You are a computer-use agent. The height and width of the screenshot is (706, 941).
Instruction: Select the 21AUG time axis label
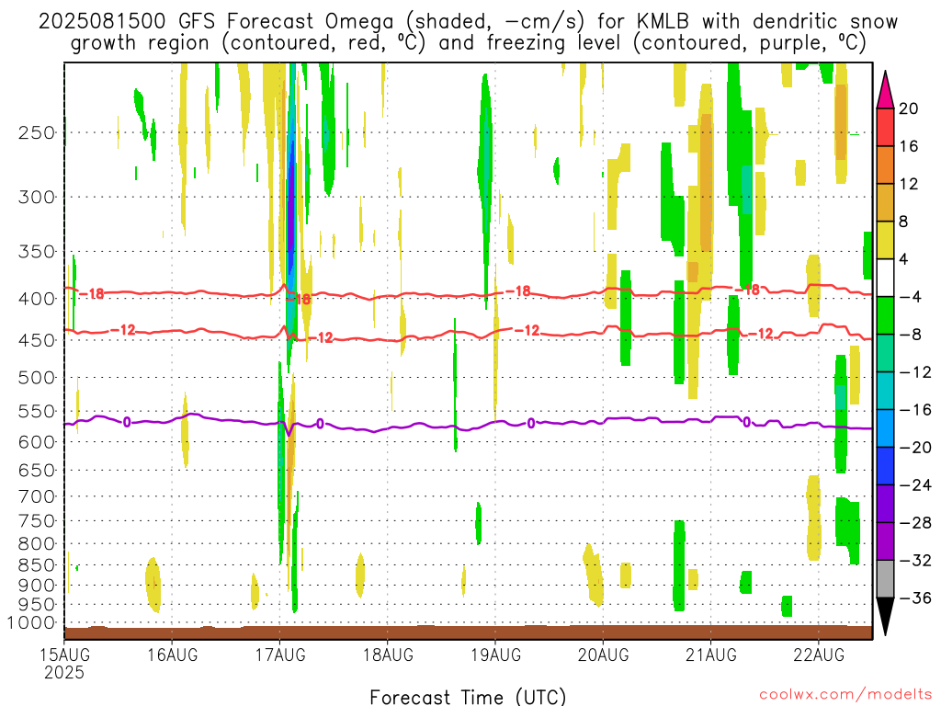click(711, 655)
